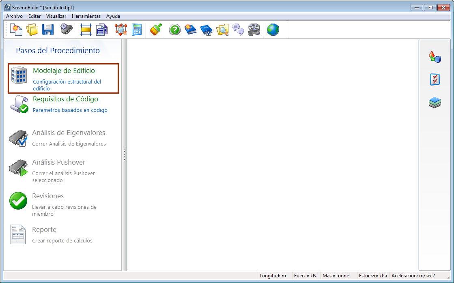Open Requisitos de Código step
Viewport: 454px width, 283px height.
[x=65, y=99]
